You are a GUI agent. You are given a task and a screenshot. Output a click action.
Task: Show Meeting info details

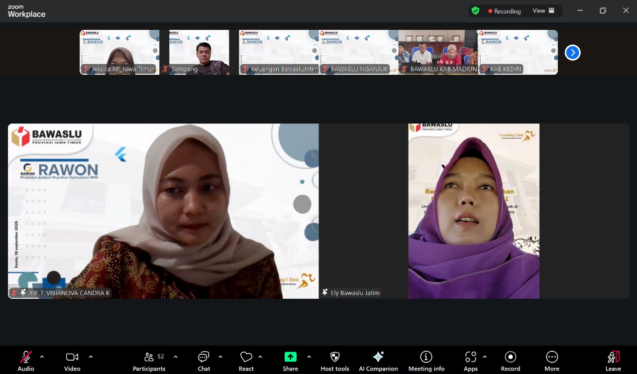(426, 357)
